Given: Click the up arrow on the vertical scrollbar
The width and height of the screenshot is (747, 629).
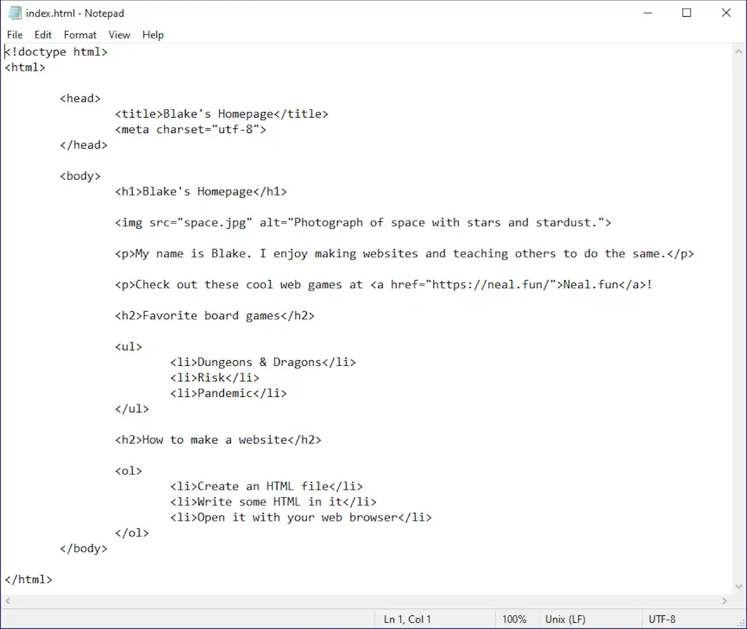Looking at the screenshot, I should coord(738,52).
